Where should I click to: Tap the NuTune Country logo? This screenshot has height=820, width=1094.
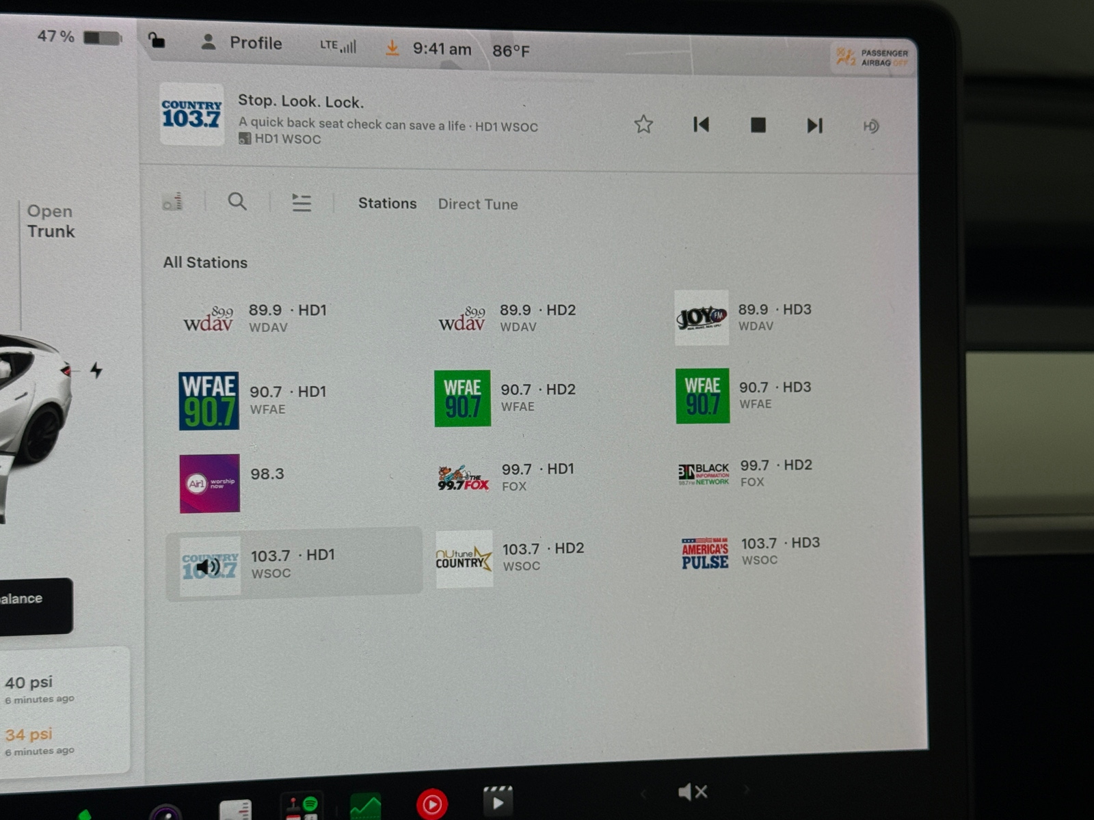[464, 559]
